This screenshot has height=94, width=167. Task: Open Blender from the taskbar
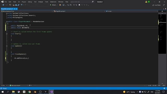[35, 92]
